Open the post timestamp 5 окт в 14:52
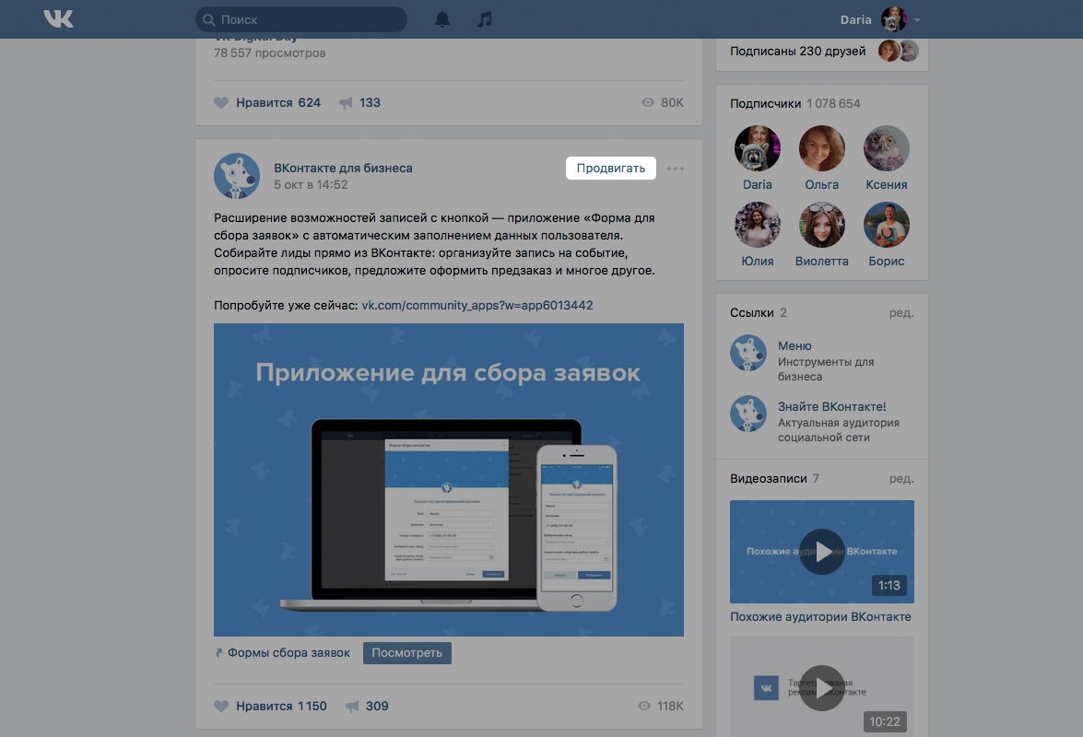The image size is (1083, 737). click(310, 185)
